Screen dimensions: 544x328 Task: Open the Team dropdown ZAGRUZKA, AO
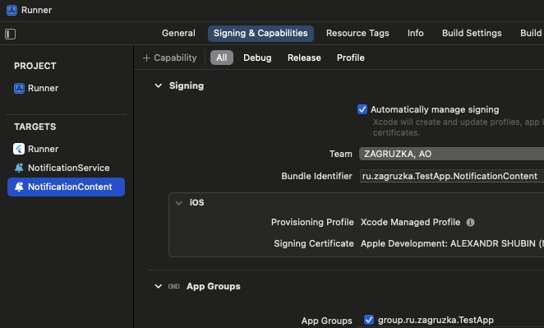[451, 154]
